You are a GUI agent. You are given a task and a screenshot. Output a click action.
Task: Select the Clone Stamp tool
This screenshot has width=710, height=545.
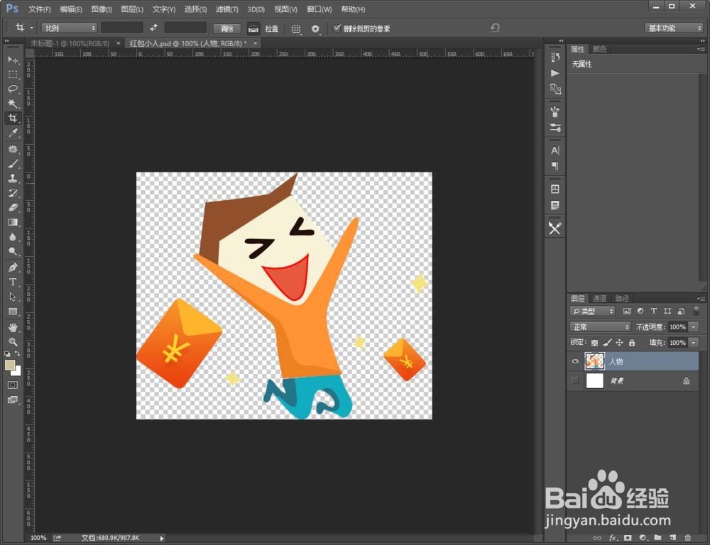[x=13, y=178]
